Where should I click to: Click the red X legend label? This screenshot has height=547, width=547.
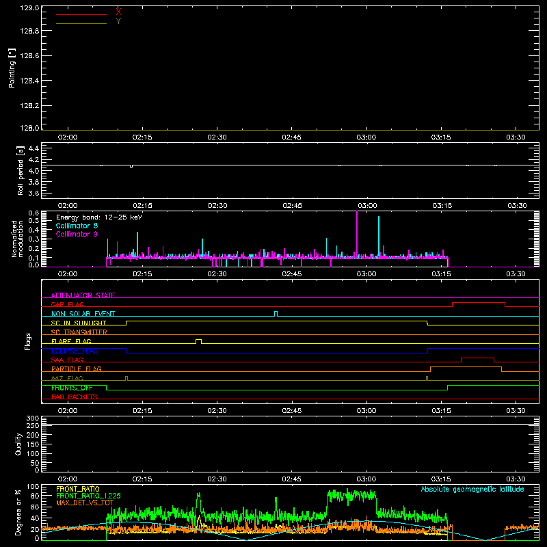pos(118,12)
